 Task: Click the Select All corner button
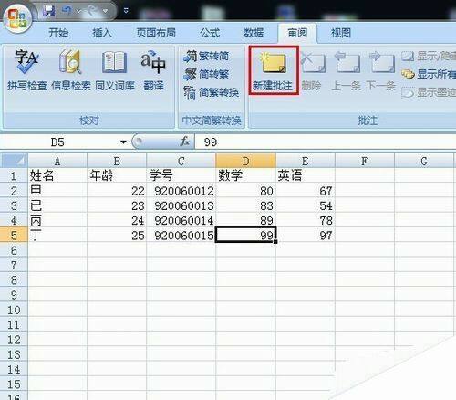tap(14, 161)
